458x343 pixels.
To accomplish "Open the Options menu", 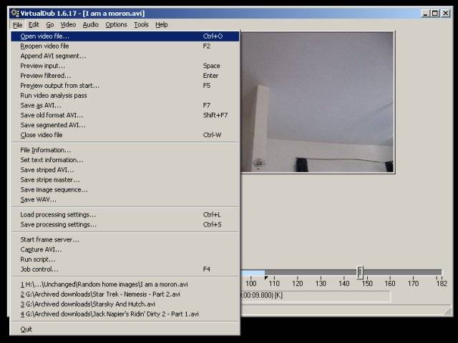I will (x=116, y=24).
